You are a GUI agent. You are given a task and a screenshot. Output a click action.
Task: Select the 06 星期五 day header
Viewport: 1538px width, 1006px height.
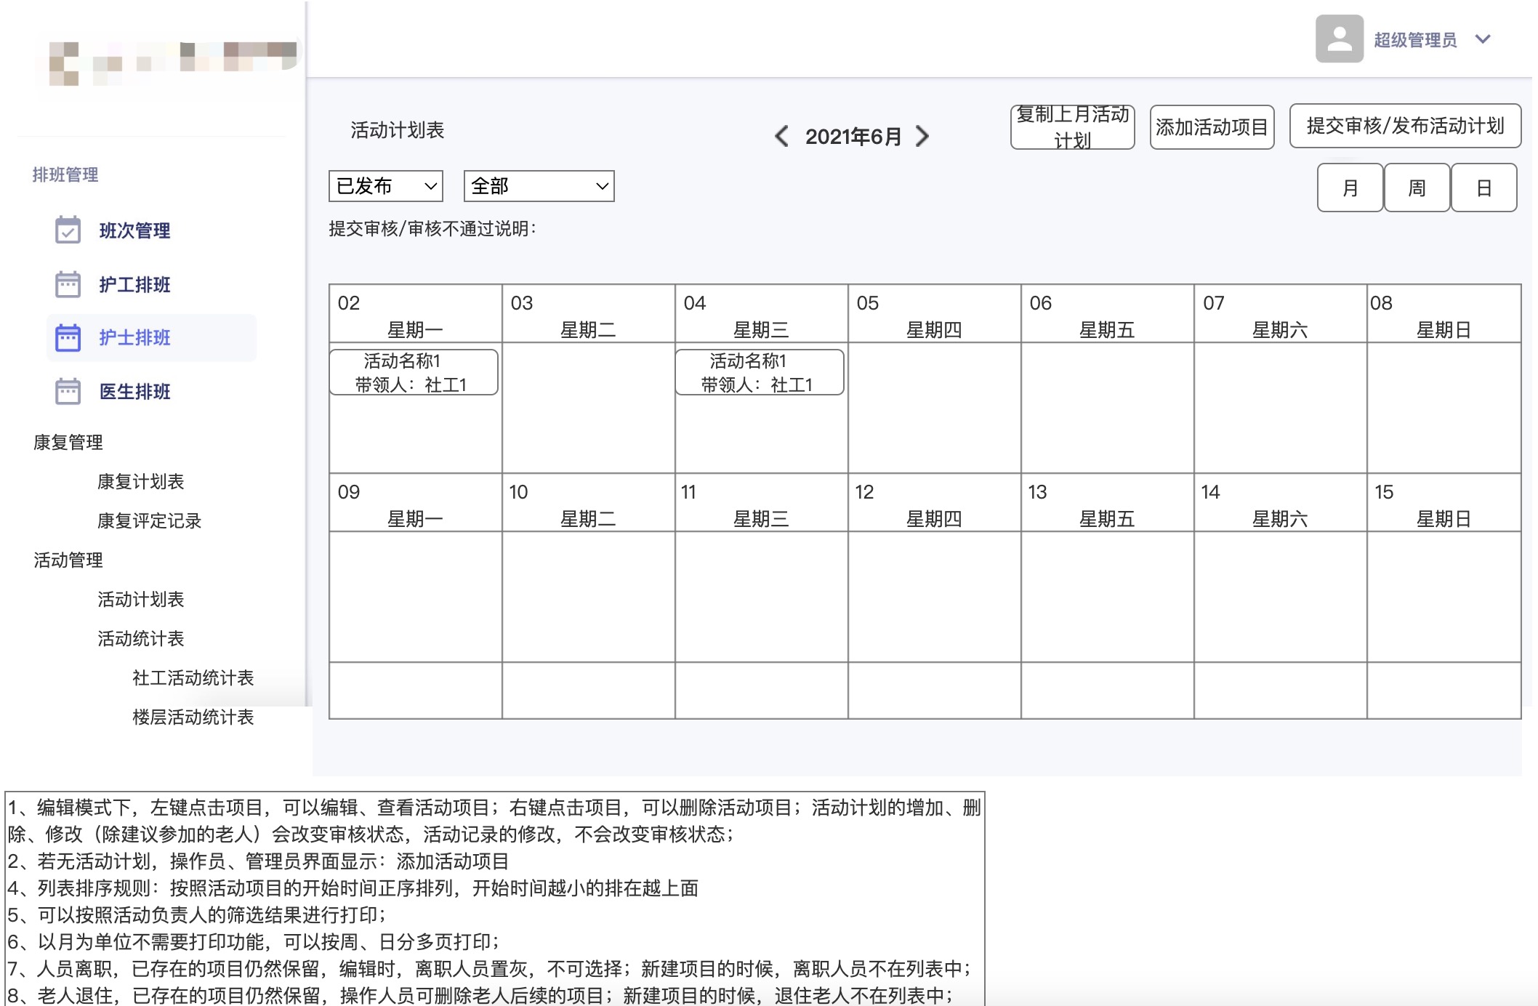point(1108,314)
